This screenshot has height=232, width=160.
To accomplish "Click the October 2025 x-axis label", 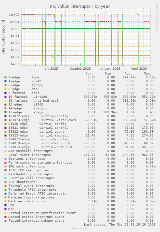I will pyautogui.click(x=80, y=69).
